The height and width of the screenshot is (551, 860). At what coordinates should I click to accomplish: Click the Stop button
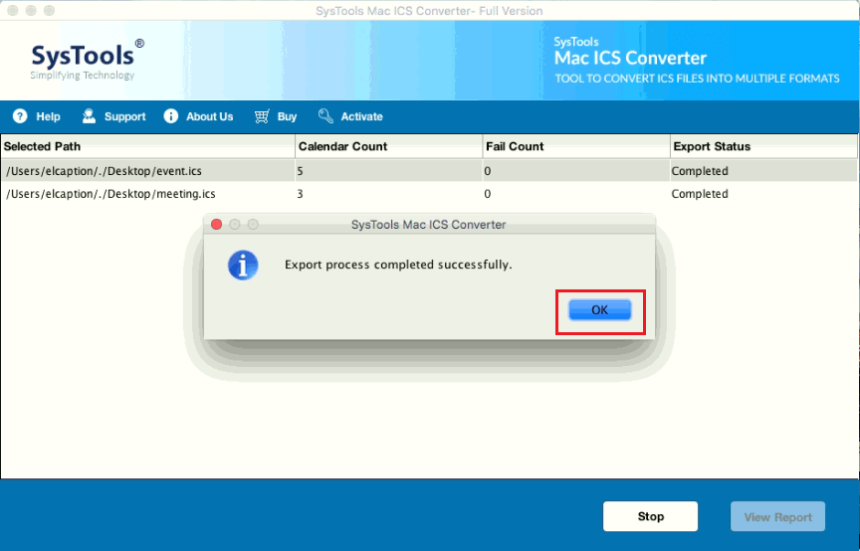point(651,516)
